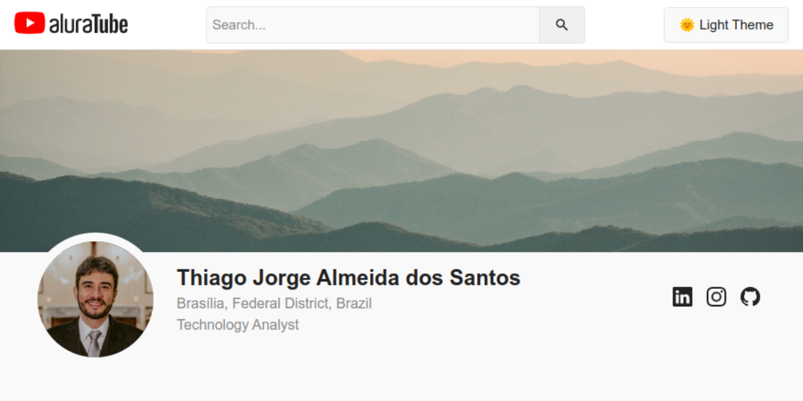Select the Thiago Jorge Almeida dos Santos heading
The image size is (803, 401).
pyautogui.click(x=349, y=278)
